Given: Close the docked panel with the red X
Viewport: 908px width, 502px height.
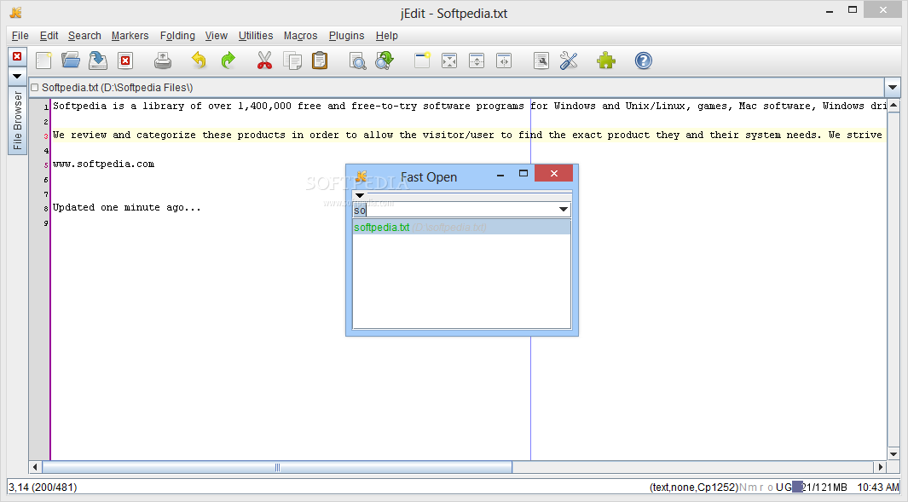Looking at the screenshot, I should coord(17,56).
